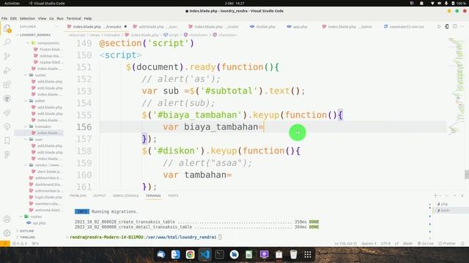
Task: Open the File menu
Action: [4, 18]
